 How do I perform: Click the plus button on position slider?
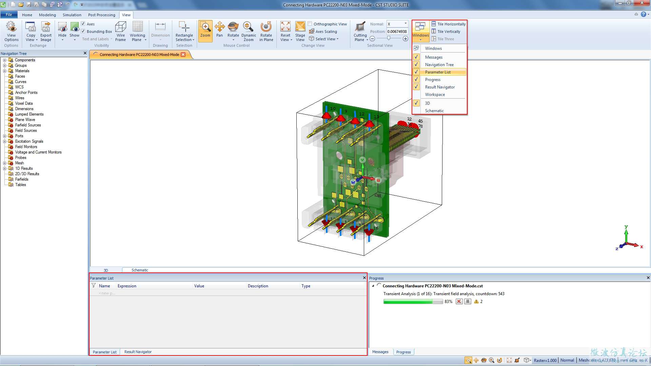coord(405,39)
